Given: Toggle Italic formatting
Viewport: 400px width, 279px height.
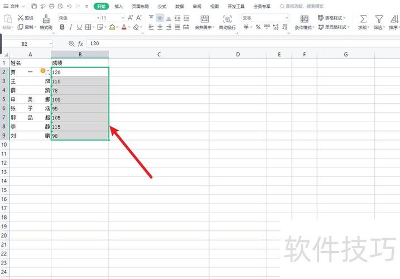Looking at the screenshot, I should (71, 27).
